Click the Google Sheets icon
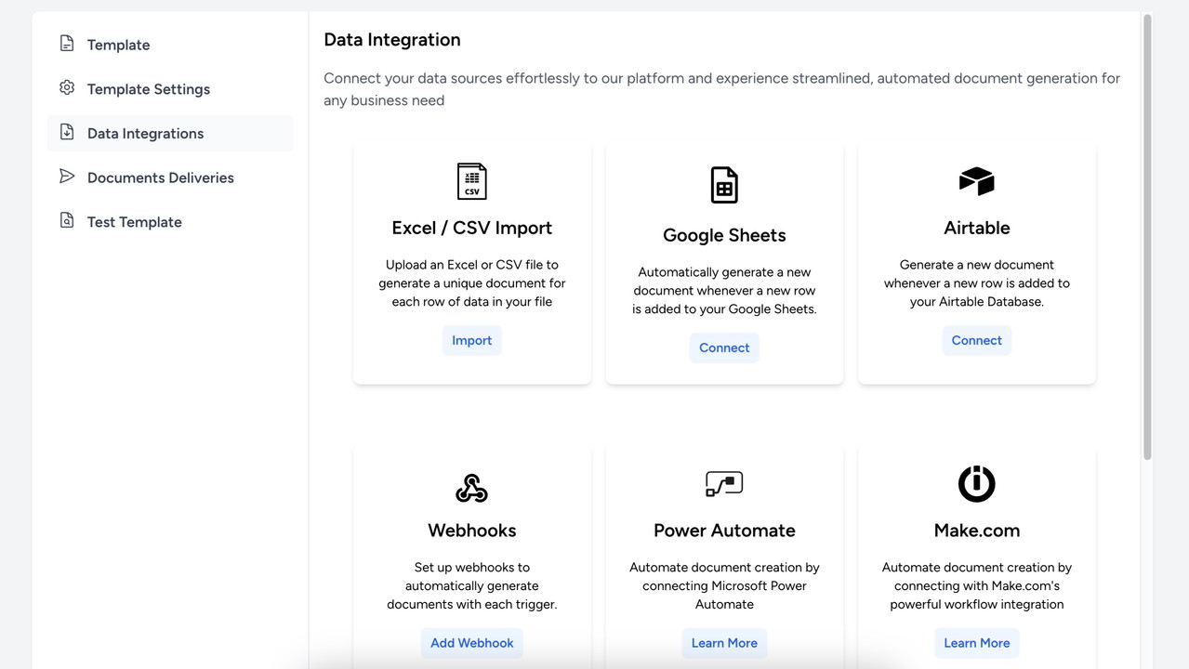The width and height of the screenshot is (1189, 669). point(724,185)
